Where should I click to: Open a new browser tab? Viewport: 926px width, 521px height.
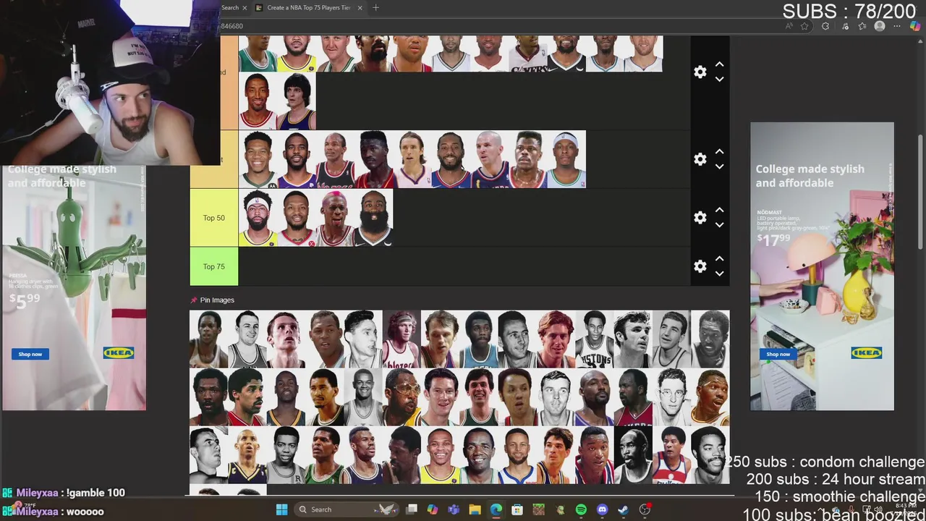(375, 7)
